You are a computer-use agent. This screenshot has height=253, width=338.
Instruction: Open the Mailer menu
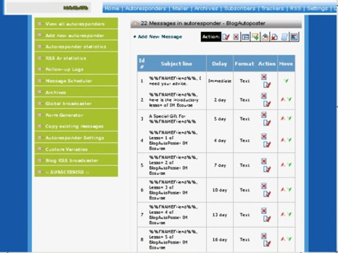(180, 8)
